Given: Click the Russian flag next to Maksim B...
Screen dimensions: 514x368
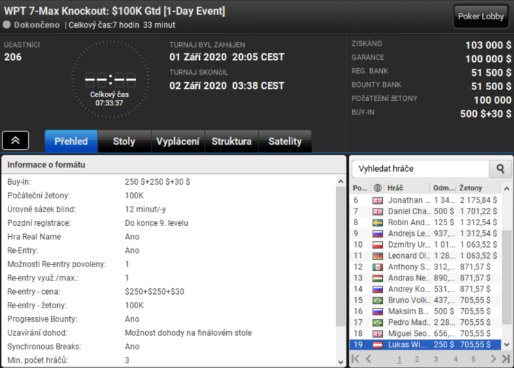Looking at the screenshot, I should pos(378,311).
